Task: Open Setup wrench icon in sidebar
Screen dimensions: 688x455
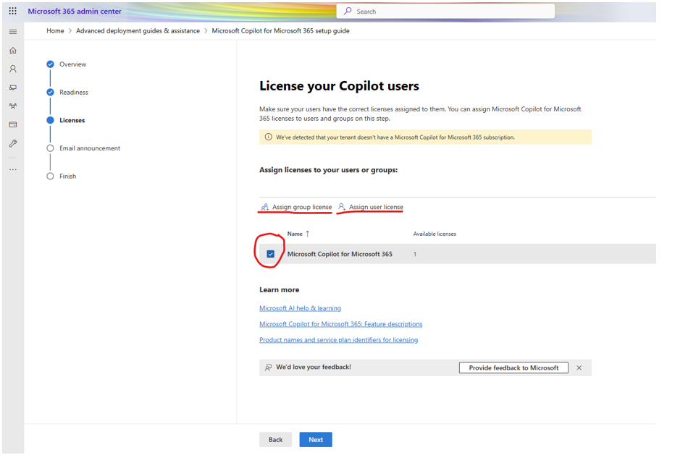Action: tap(12, 144)
